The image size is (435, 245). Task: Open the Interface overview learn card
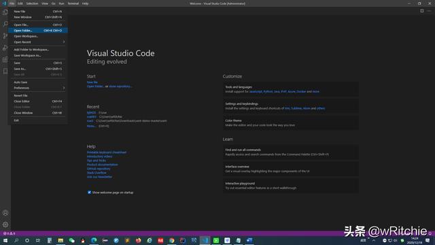[291, 169]
